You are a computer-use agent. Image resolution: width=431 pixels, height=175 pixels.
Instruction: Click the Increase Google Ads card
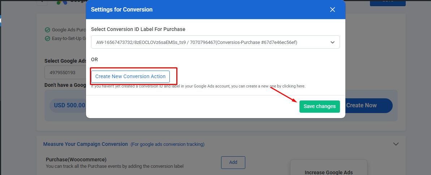[x=329, y=167]
